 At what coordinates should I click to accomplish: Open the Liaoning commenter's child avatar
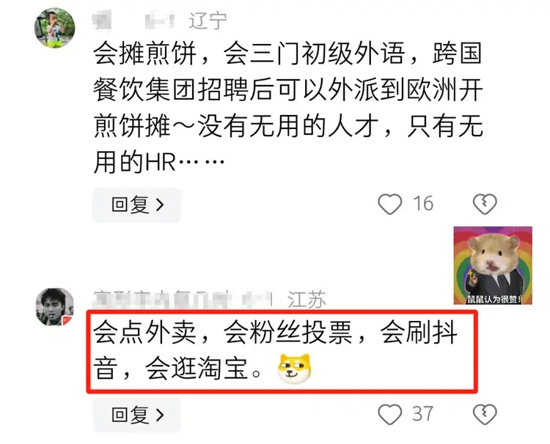pyautogui.click(x=55, y=28)
